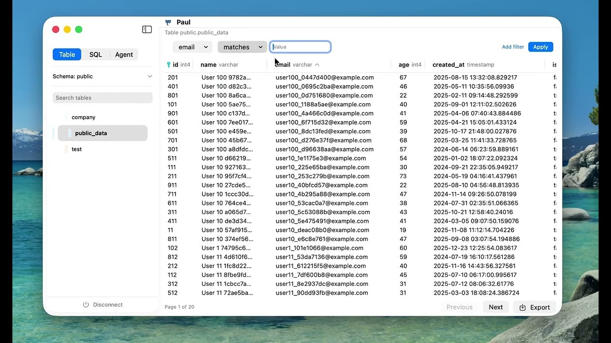Click id cell 601
Image resolution: width=611 pixels, height=343 pixels.
click(172, 122)
